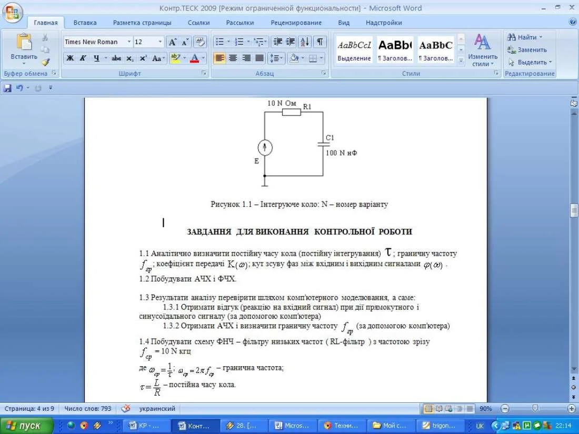Click Изменить стили button
The image size is (579, 434).
pyautogui.click(x=482, y=50)
